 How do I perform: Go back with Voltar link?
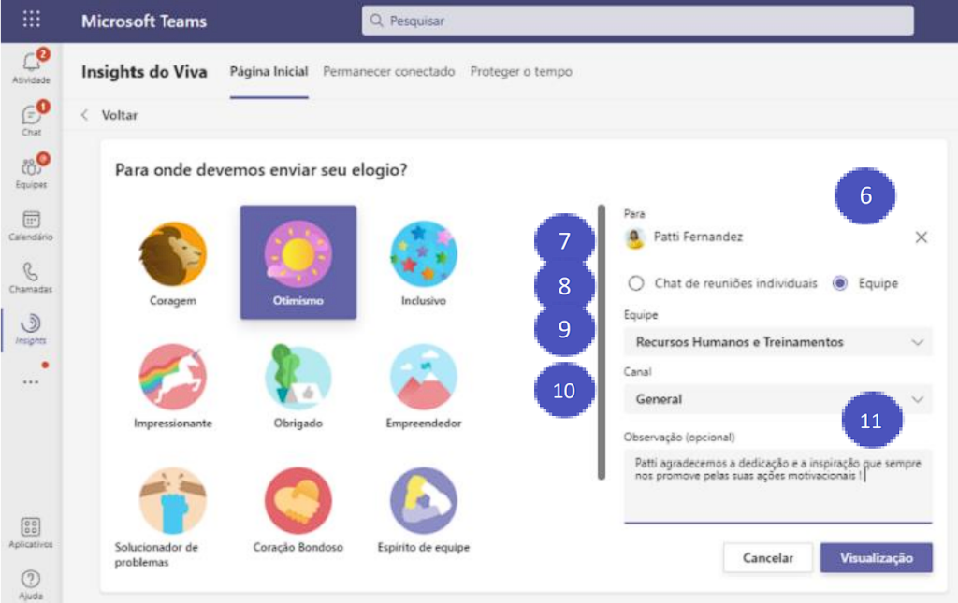pos(110,115)
